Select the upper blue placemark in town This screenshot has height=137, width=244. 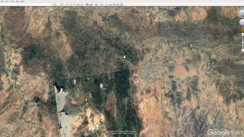[x=150, y=64]
